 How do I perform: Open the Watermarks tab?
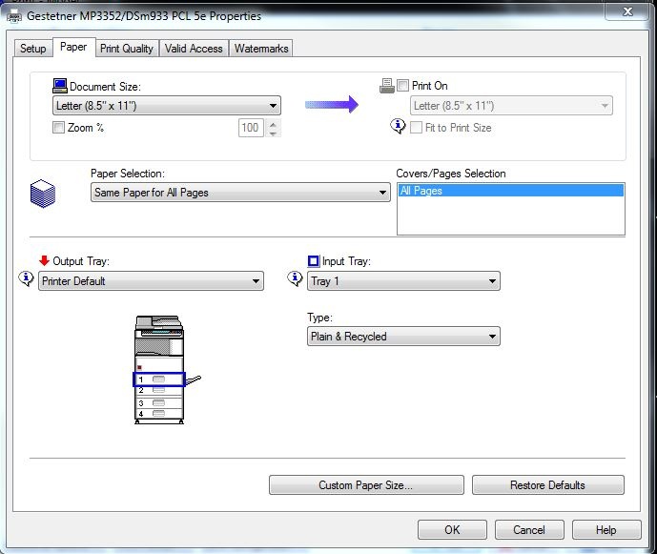pos(261,49)
